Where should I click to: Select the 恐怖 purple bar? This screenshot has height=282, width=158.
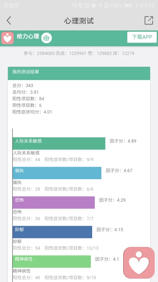[54, 203]
